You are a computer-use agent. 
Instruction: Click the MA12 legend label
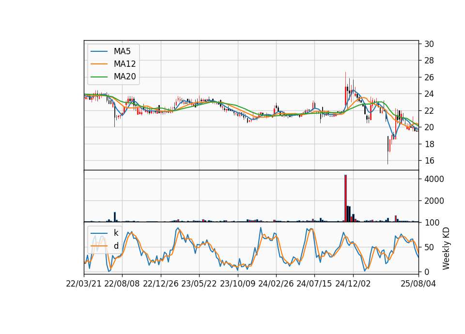(x=124, y=64)
